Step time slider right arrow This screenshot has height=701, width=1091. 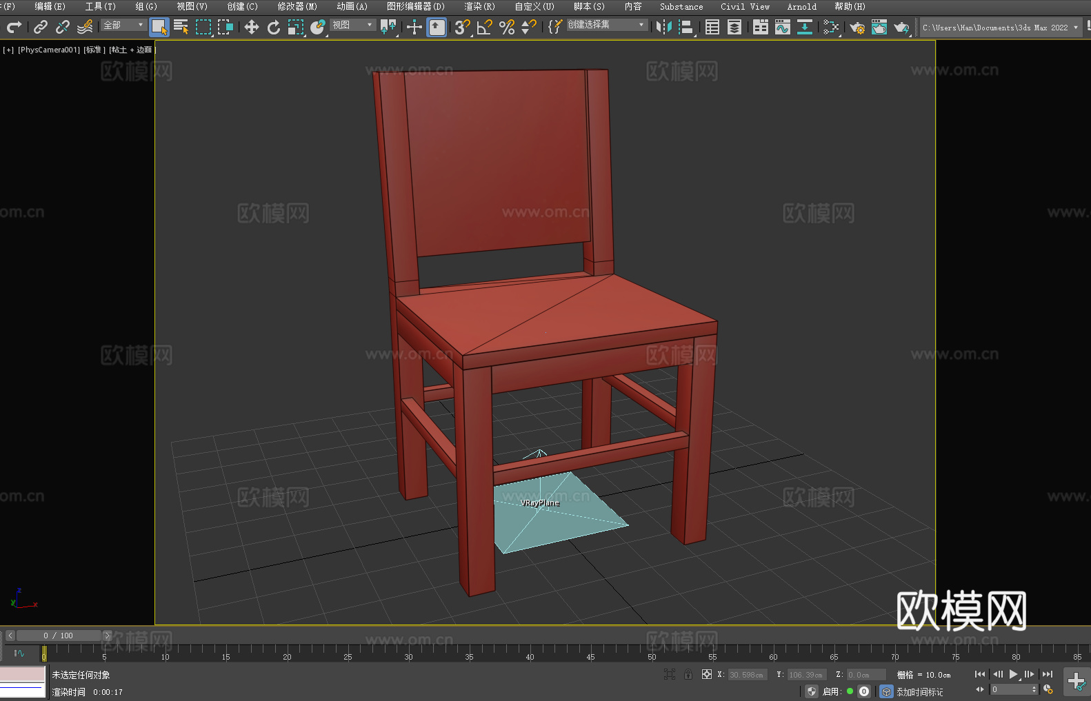click(x=107, y=636)
